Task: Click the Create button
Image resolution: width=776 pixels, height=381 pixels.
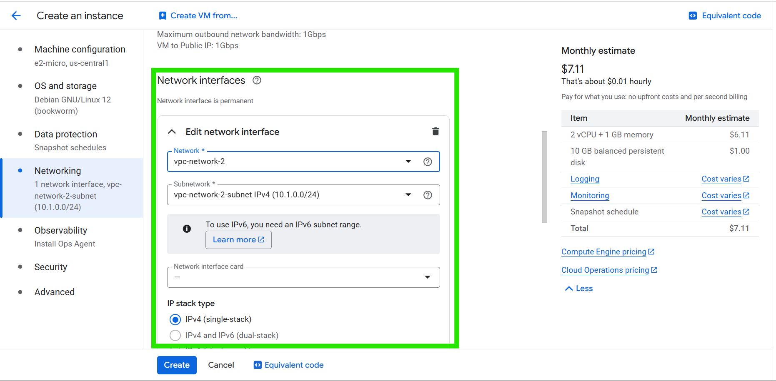Action: tap(177, 365)
